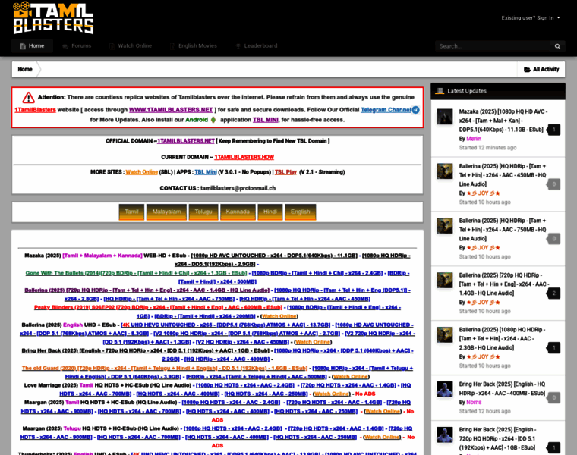577x455 pixels.
Task: Open WWW.1TAMILBLASTERS.NET link in attention box
Action: click(171, 110)
